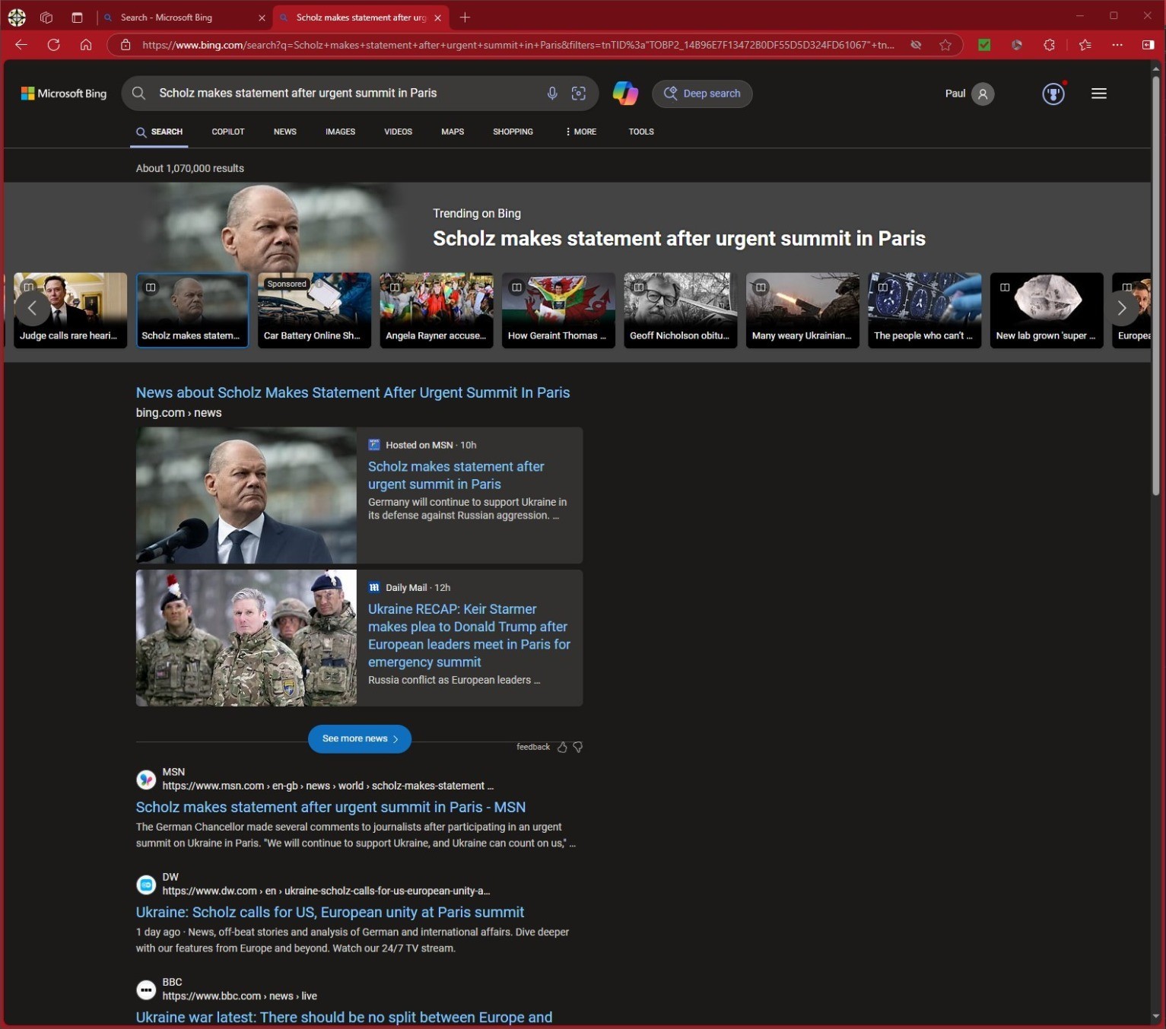Screen dimensions: 1166x1029
Task: Open the Daily Mail Ukraine RECAP headline
Action: (469, 635)
